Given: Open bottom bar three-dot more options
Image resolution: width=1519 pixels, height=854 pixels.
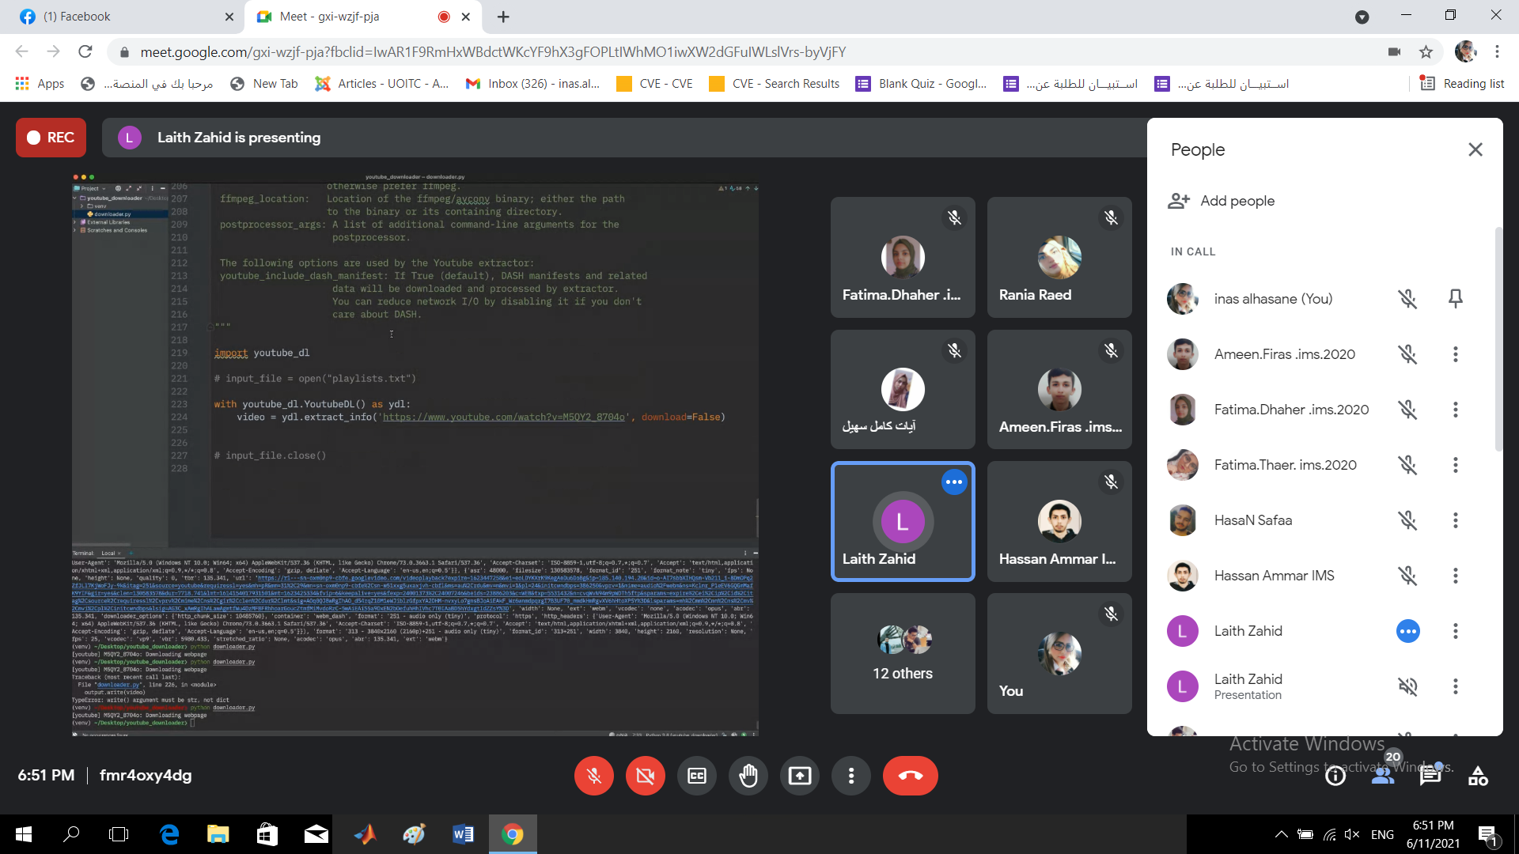Looking at the screenshot, I should coord(850,776).
